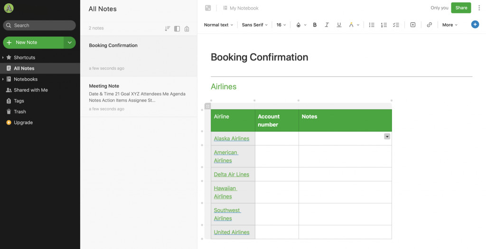Viewport: 486px width, 249px height.
Task: Open the United Airlines link
Action: click(232, 232)
